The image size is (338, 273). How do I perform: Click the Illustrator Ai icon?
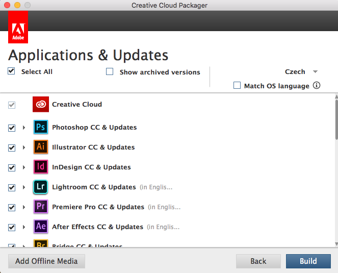pos(41,147)
